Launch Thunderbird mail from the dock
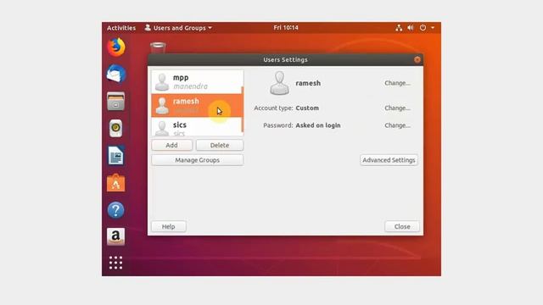The image size is (543, 305). (116, 74)
